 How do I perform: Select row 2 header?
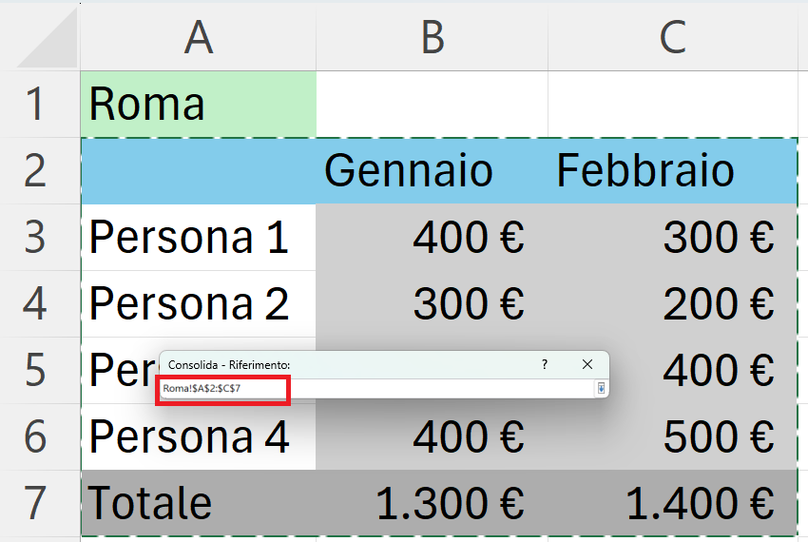(35, 171)
